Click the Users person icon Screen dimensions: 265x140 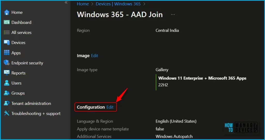[x=6, y=83]
